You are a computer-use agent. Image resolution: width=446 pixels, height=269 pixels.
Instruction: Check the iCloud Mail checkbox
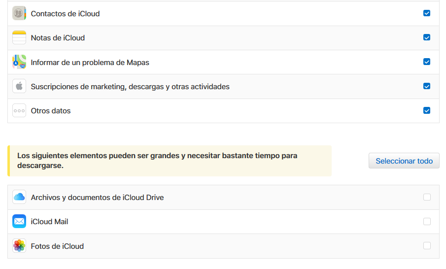click(427, 221)
